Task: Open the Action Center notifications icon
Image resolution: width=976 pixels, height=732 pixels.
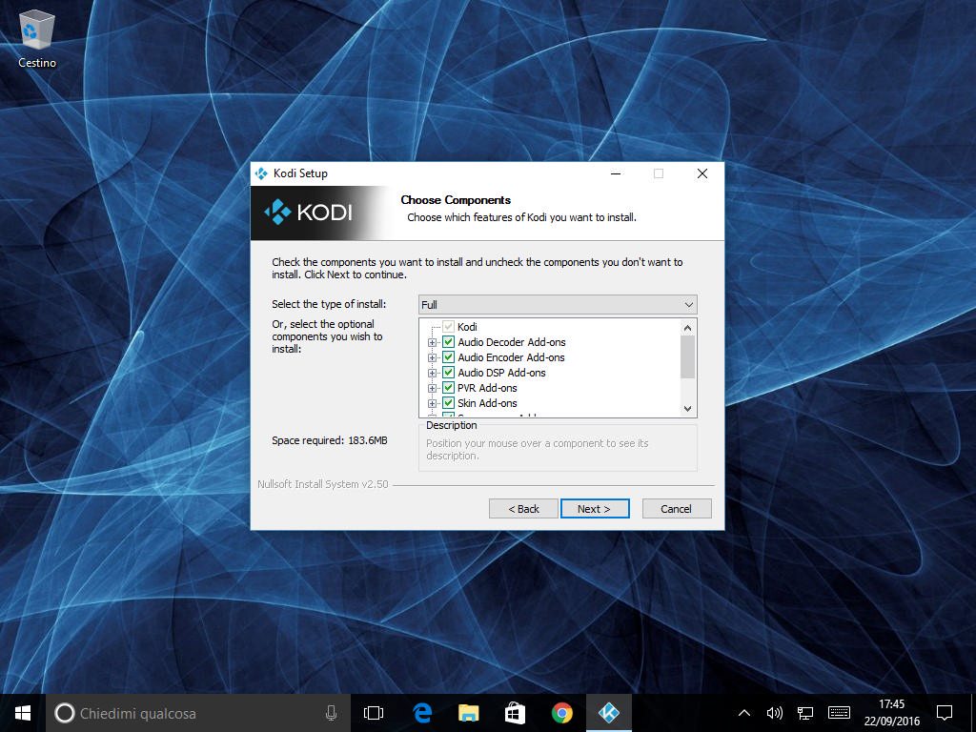Action: pos(944,713)
